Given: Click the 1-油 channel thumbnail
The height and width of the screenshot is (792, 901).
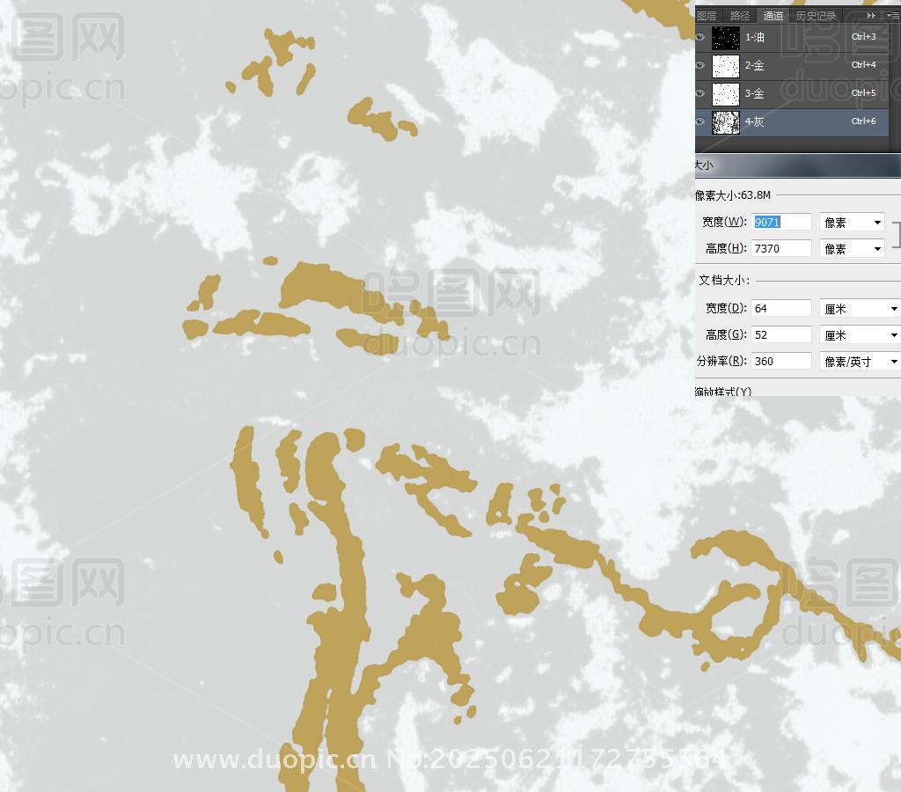Looking at the screenshot, I should (726, 37).
